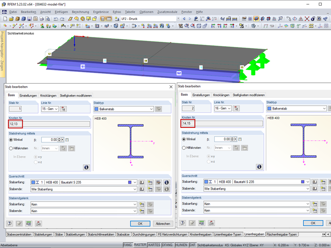This screenshot has height=248, width=331.
Task: Click the Open file folder icon
Action: pos(11,19)
